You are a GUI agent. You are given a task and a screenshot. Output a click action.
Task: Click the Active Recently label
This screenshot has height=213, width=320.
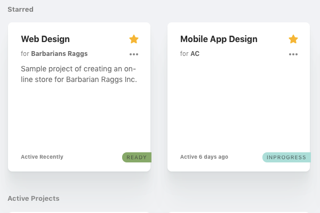(42, 157)
